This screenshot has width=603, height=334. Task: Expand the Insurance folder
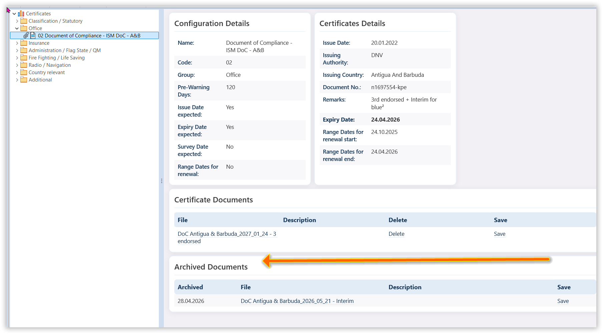click(17, 43)
